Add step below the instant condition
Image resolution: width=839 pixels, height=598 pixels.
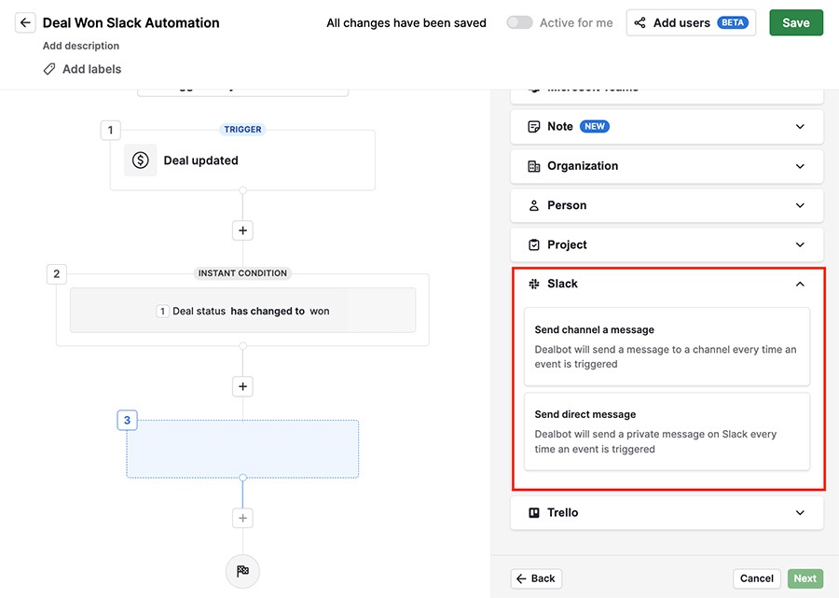(242, 386)
